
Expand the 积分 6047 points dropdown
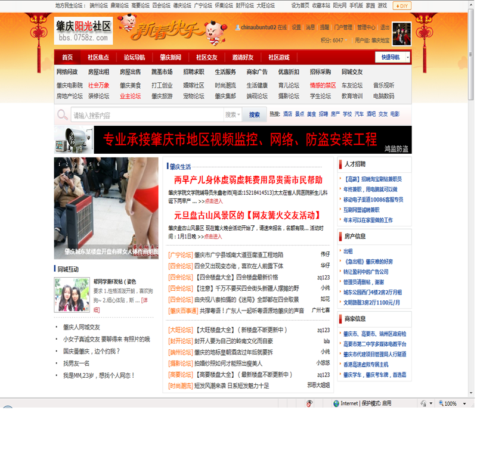(346, 41)
